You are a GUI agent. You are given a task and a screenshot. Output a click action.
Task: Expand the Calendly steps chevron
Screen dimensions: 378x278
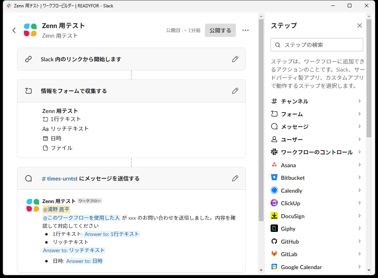click(360, 190)
